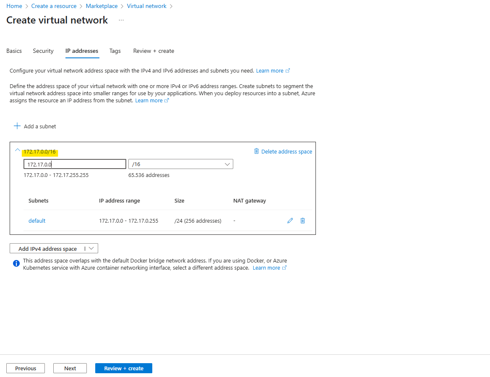Collapse the 172.17.0.0/16 address space section

(x=18, y=150)
